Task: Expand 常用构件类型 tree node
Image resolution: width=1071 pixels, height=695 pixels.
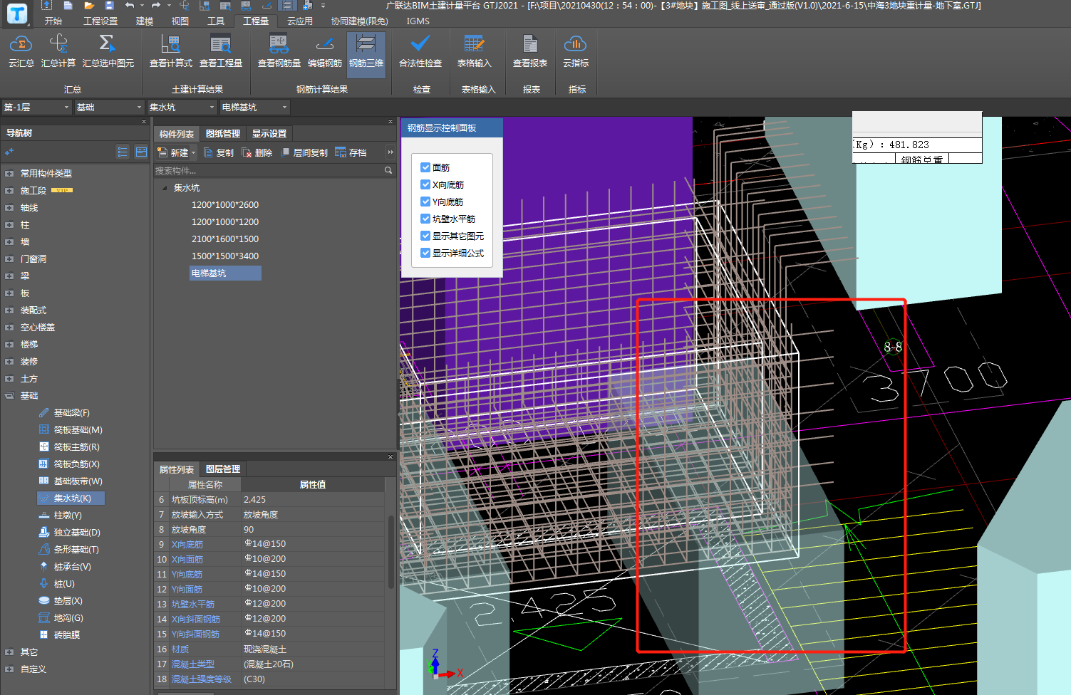Action: [x=9, y=173]
